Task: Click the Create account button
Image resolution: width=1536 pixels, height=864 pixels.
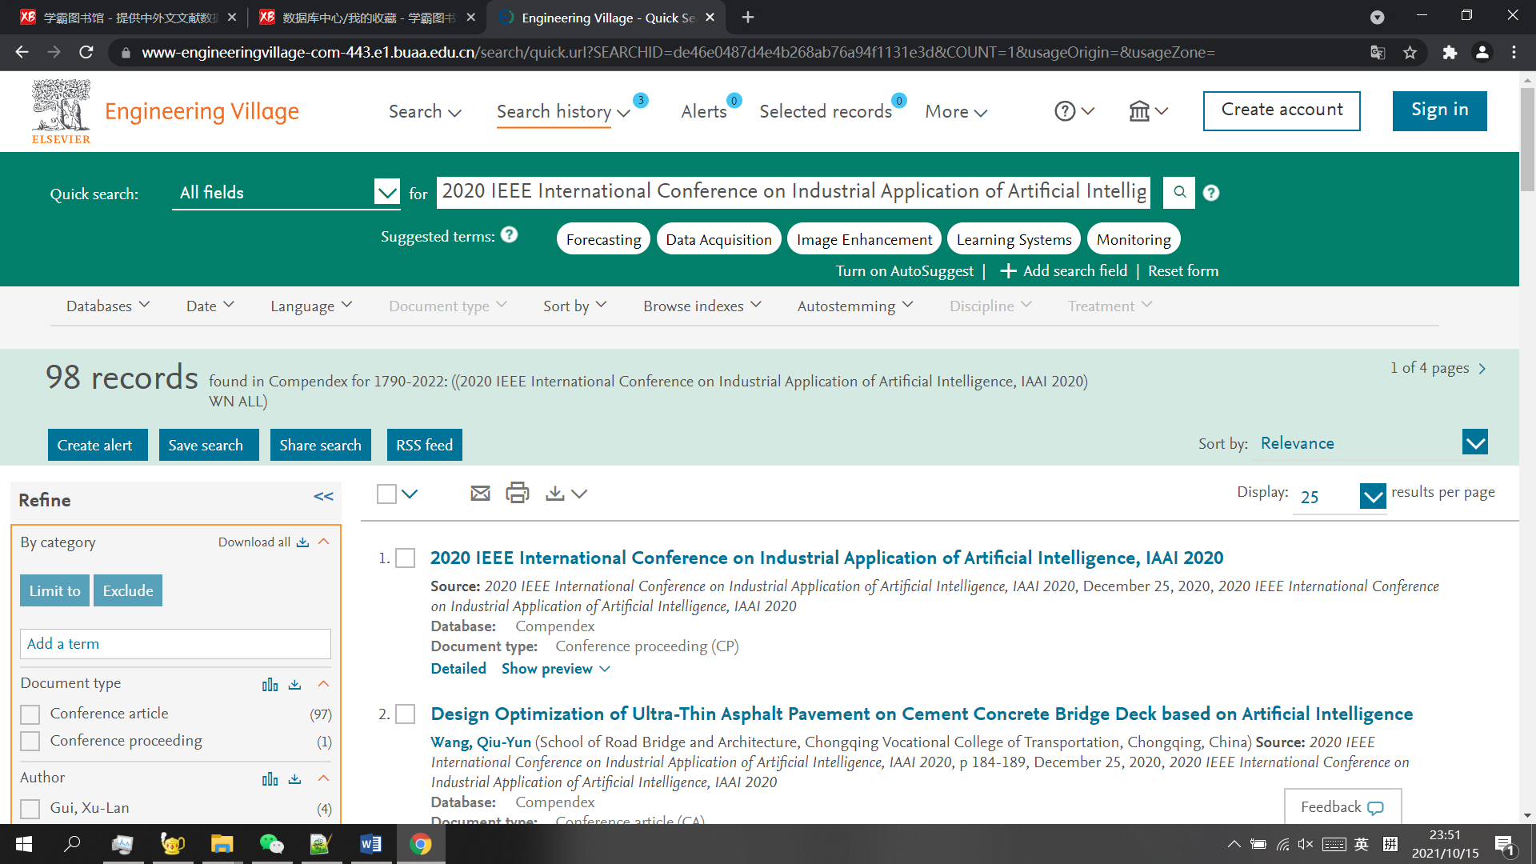Action: coord(1282,110)
